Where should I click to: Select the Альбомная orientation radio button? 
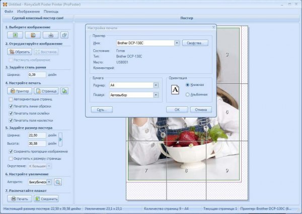point(188,94)
